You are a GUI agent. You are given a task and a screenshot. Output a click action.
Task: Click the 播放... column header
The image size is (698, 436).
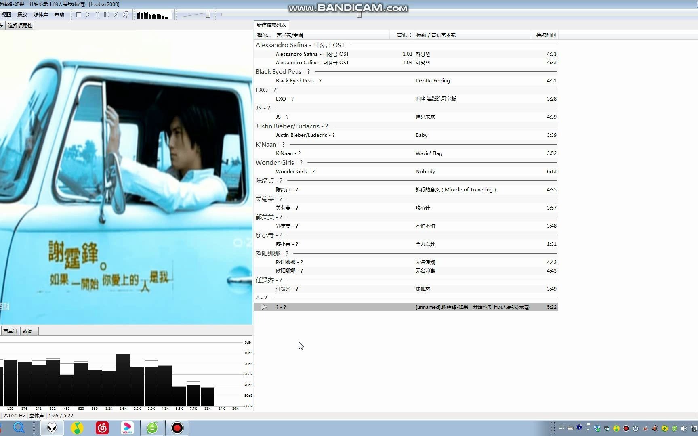(x=264, y=35)
